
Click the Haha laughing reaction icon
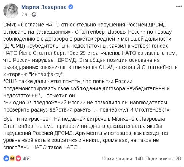[12, 159]
